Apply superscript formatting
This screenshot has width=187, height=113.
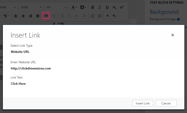[x=122, y=7]
